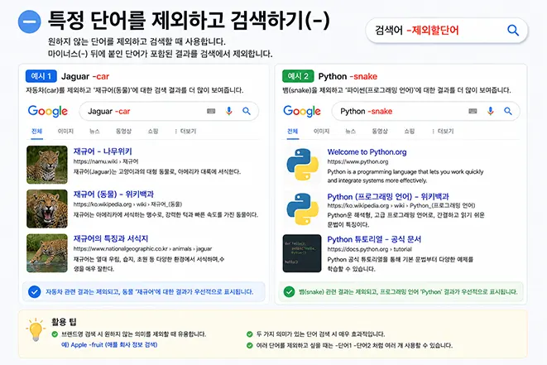This screenshot has height=365, width=547.
Task: Click the microphone in the Jaguar search bar
Action: (x=229, y=111)
